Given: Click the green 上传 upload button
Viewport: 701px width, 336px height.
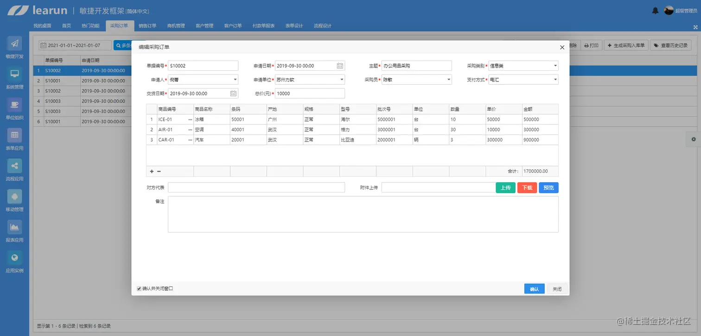Looking at the screenshot, I should point(505,187).
